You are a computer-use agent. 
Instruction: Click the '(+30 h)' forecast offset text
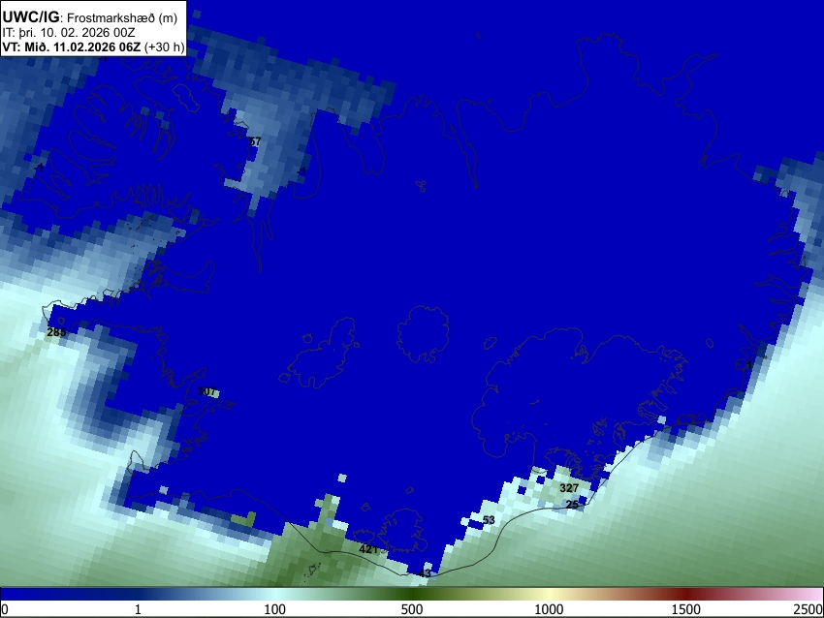[x=165, y=46]
